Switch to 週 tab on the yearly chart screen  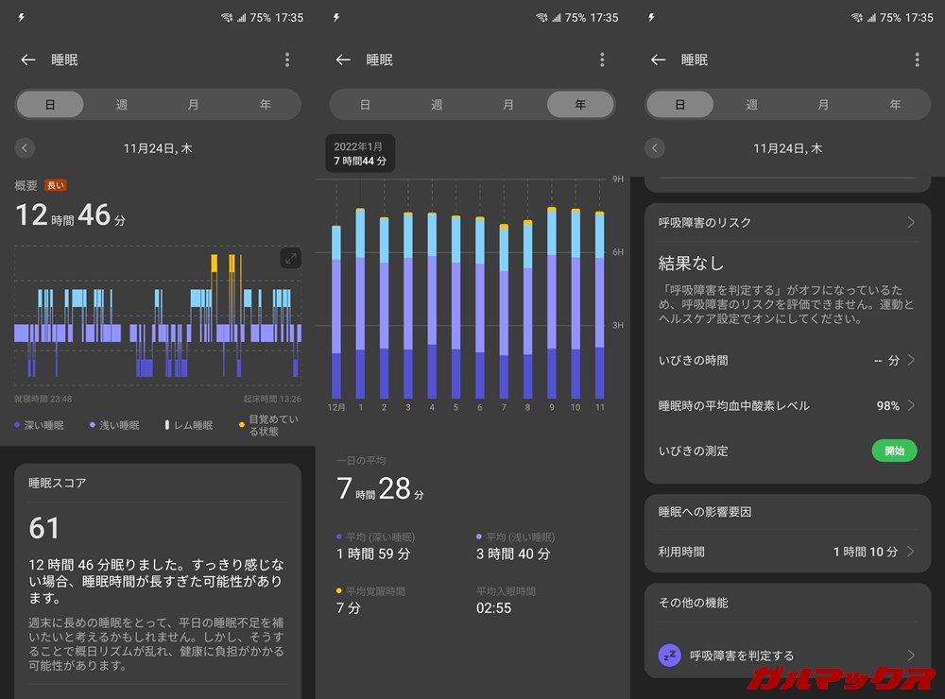[437, 104]
